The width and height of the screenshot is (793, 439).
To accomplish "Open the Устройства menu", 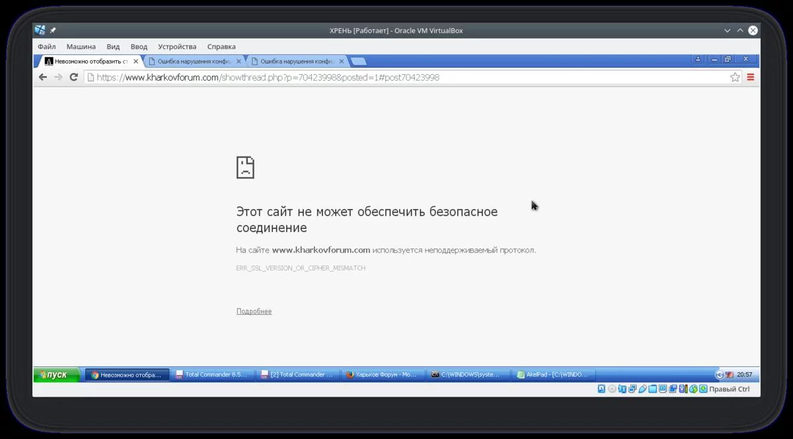I will (177, 47).
